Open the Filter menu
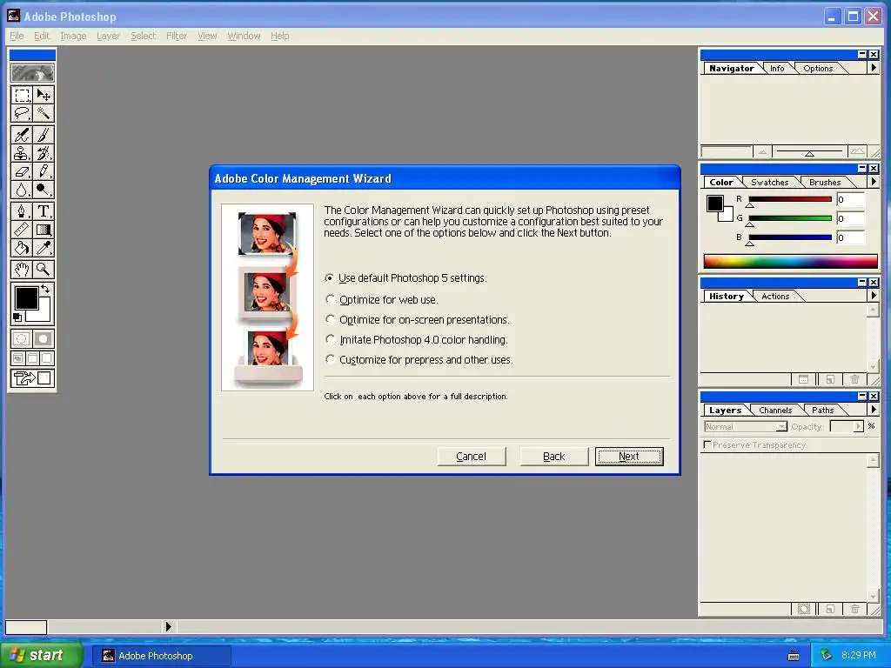The height and width of the screenshot is (668, 891). 176,36
